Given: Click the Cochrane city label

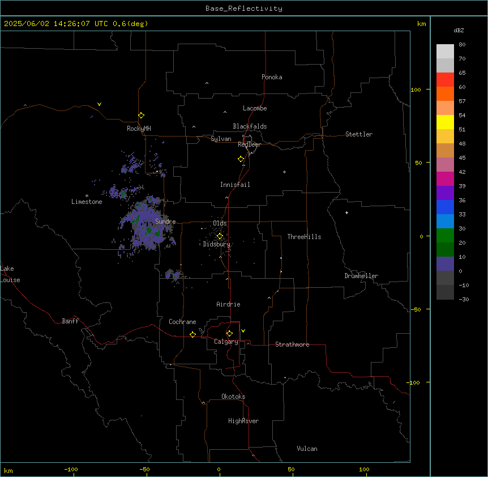Looking at the screenshot, I should pyautogui.click(x=182, y=322).
